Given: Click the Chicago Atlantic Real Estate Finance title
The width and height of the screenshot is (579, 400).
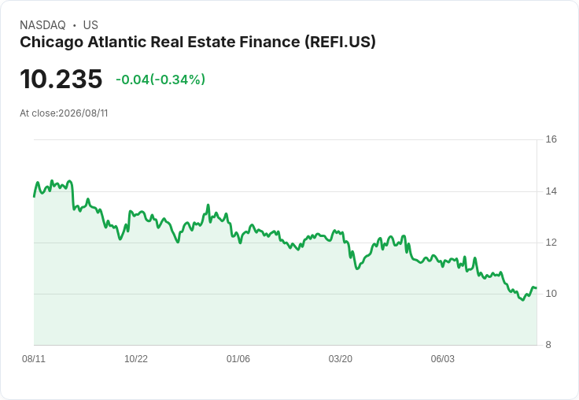Looking at the screenshot, I should click(197, 43).
